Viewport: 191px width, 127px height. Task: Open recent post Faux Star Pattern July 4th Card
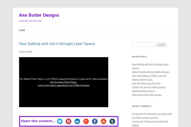point(146,83)
